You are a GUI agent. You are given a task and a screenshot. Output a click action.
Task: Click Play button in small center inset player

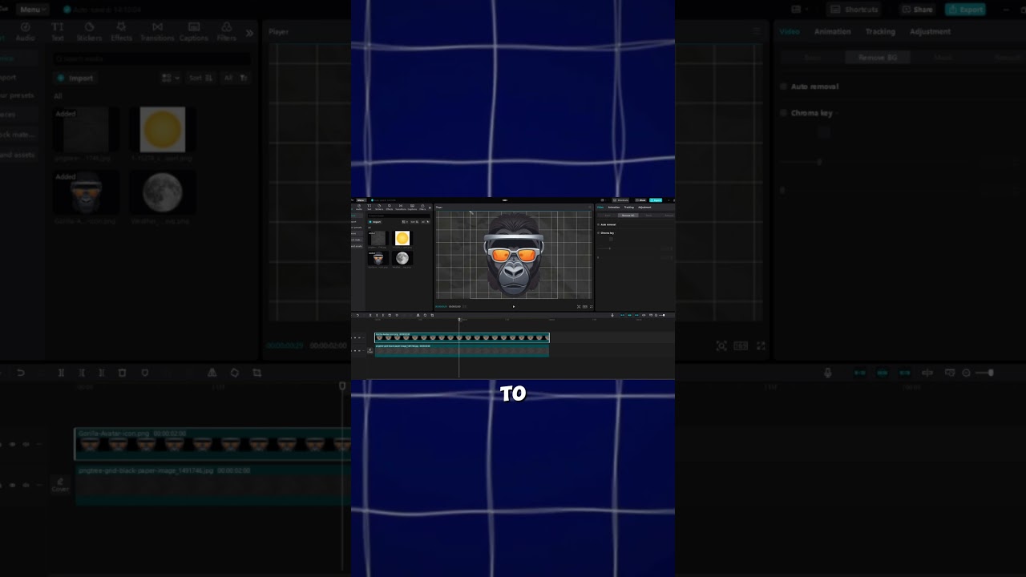[514, 306]
